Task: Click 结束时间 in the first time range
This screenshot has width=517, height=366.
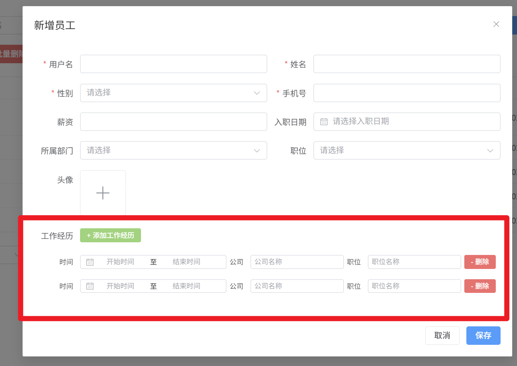Action: [x=186, y=262]
